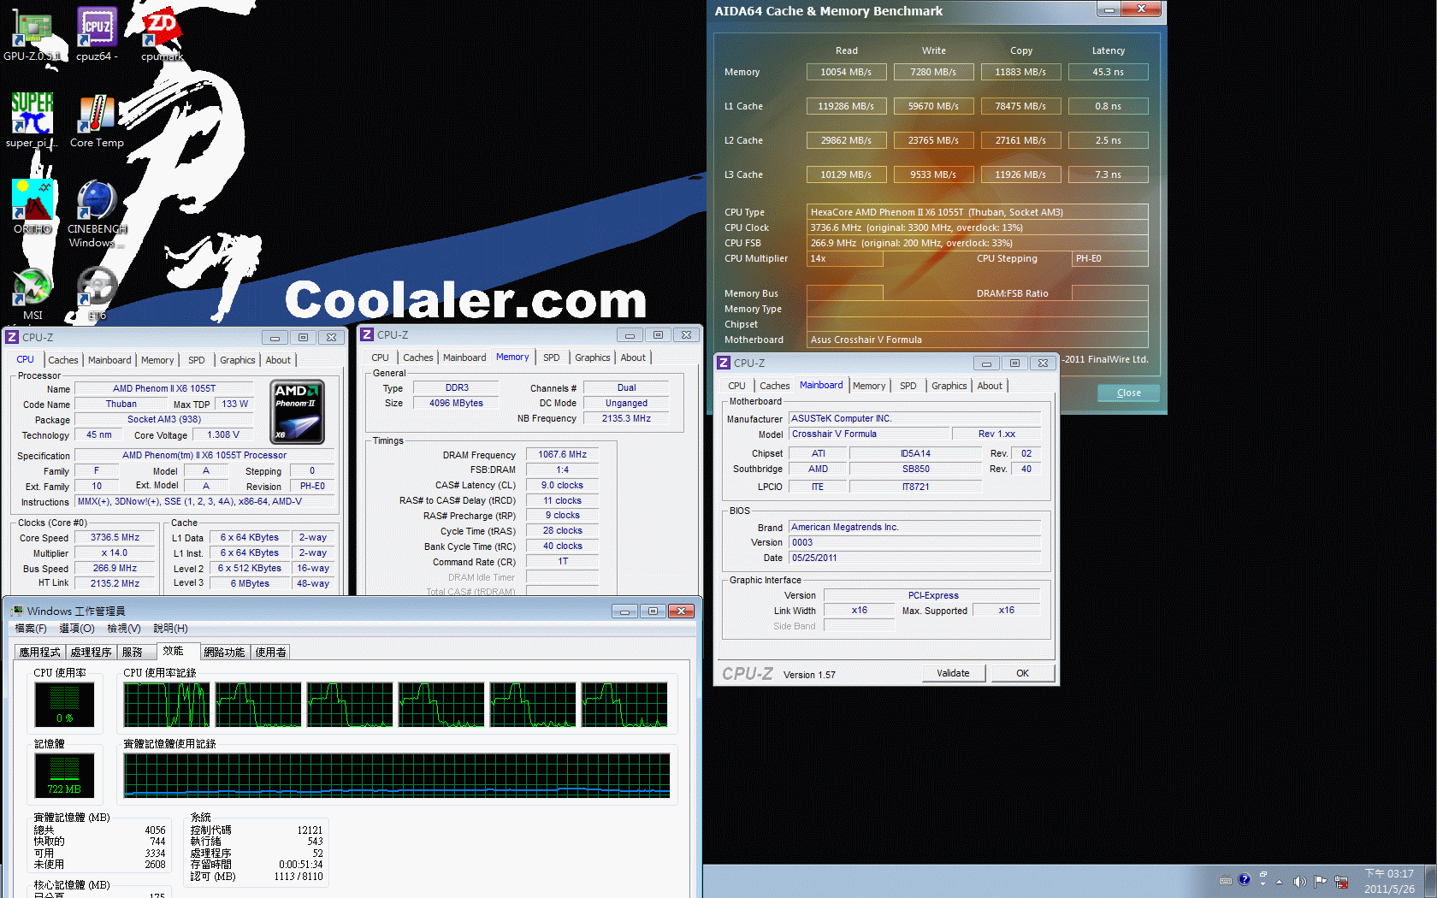Open the CINEBENCH Windows shortcut

click(97, 214)
